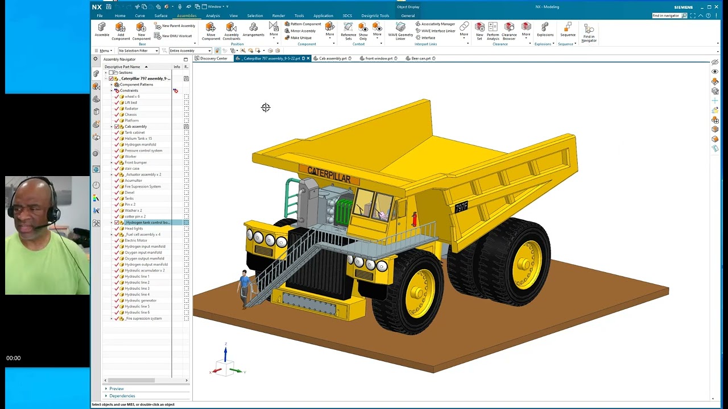Open the Window dropdown in the title bar

point(216,7)
